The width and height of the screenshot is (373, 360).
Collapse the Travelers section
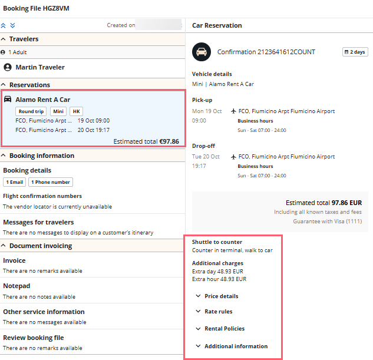coord(4,39)
